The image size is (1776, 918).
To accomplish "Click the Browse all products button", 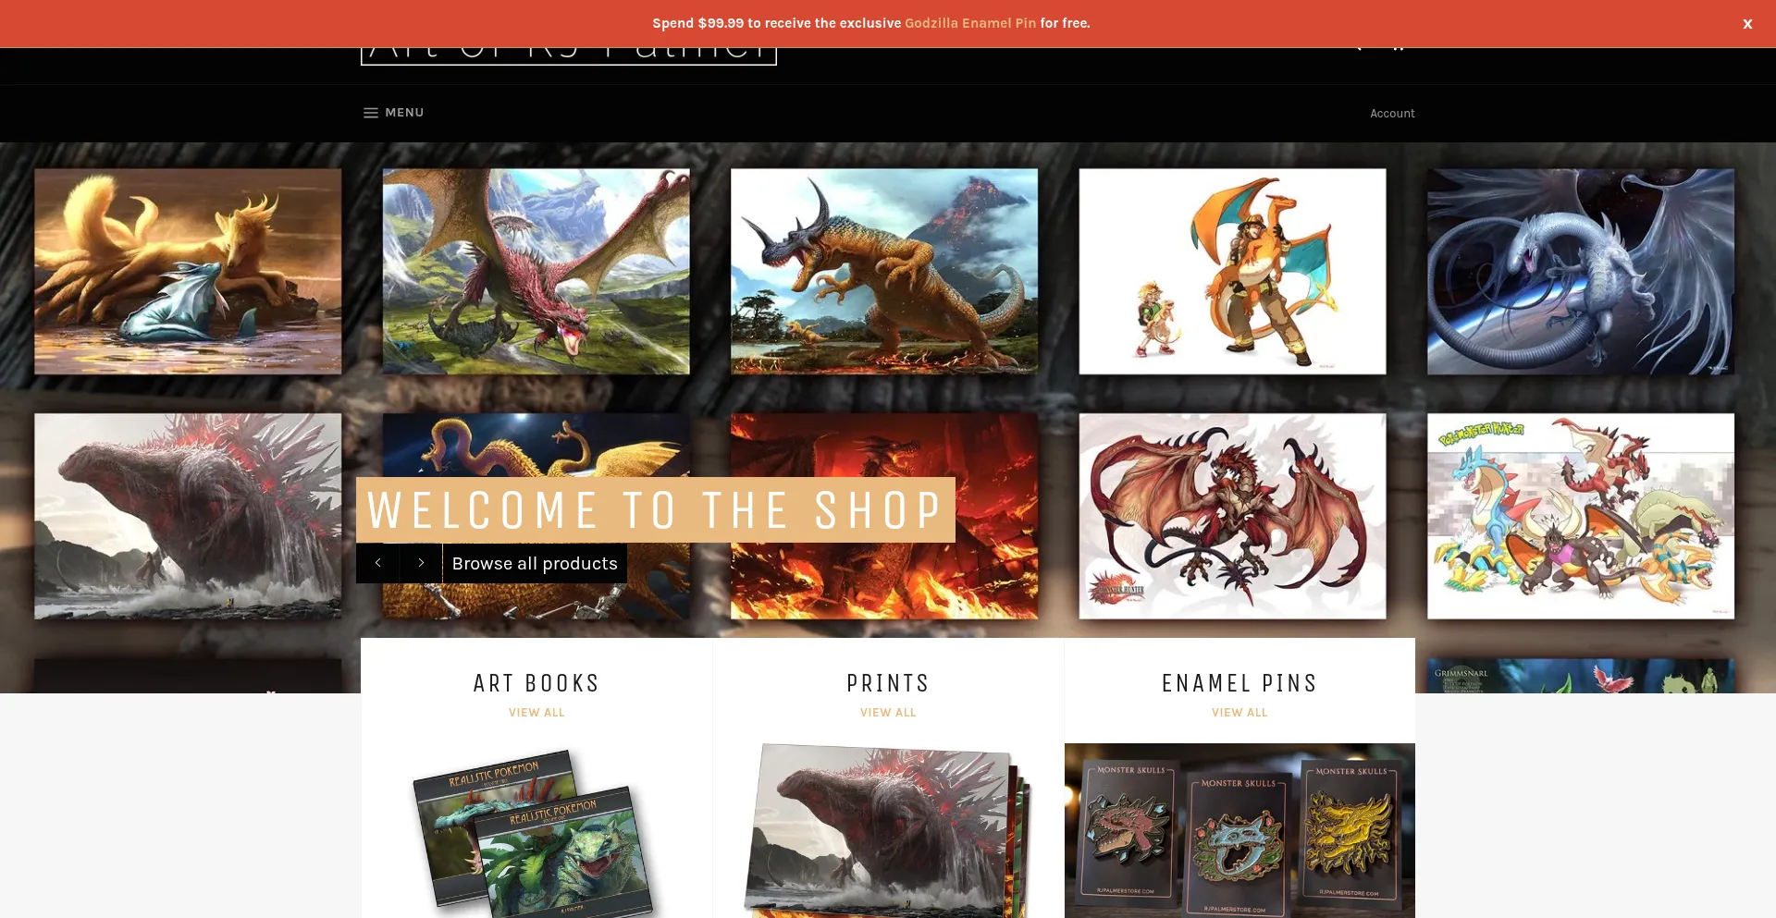I will click(x=535, y=563).
